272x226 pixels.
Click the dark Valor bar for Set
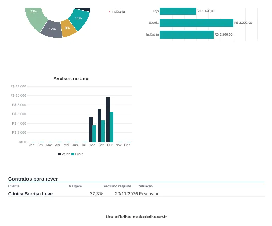99,126
